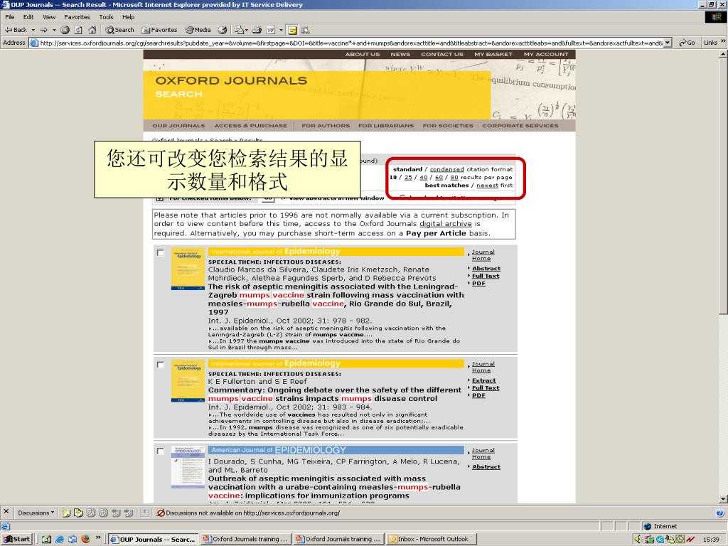Viewport: 728px width, 546px height.
Task: Open the Address bar dropdown list
Action: pos(668,43)
